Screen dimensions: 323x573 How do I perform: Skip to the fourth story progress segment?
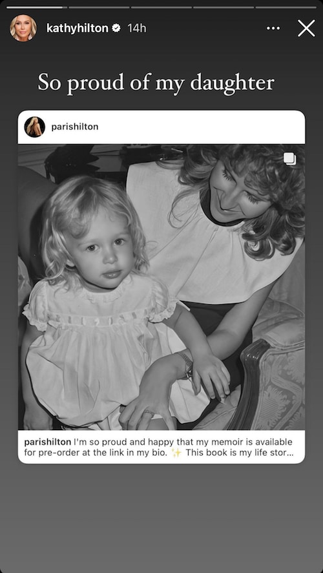[x=224, y=7]
